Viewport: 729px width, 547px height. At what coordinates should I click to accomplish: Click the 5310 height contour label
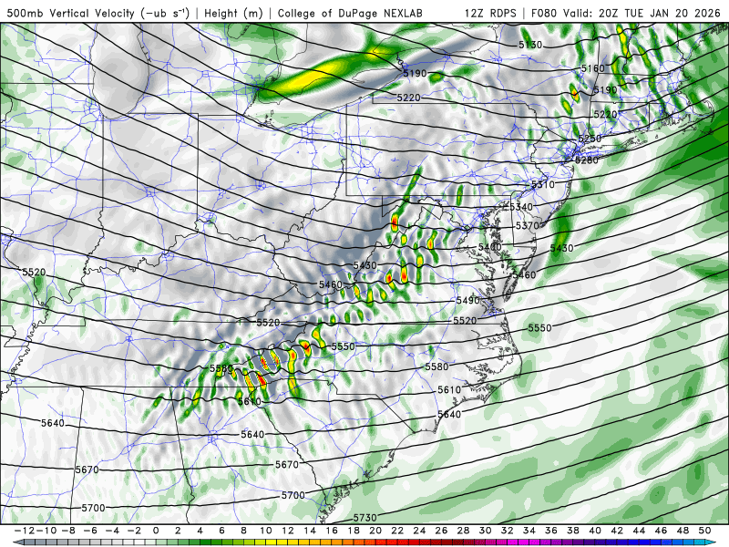pos(543,184)
